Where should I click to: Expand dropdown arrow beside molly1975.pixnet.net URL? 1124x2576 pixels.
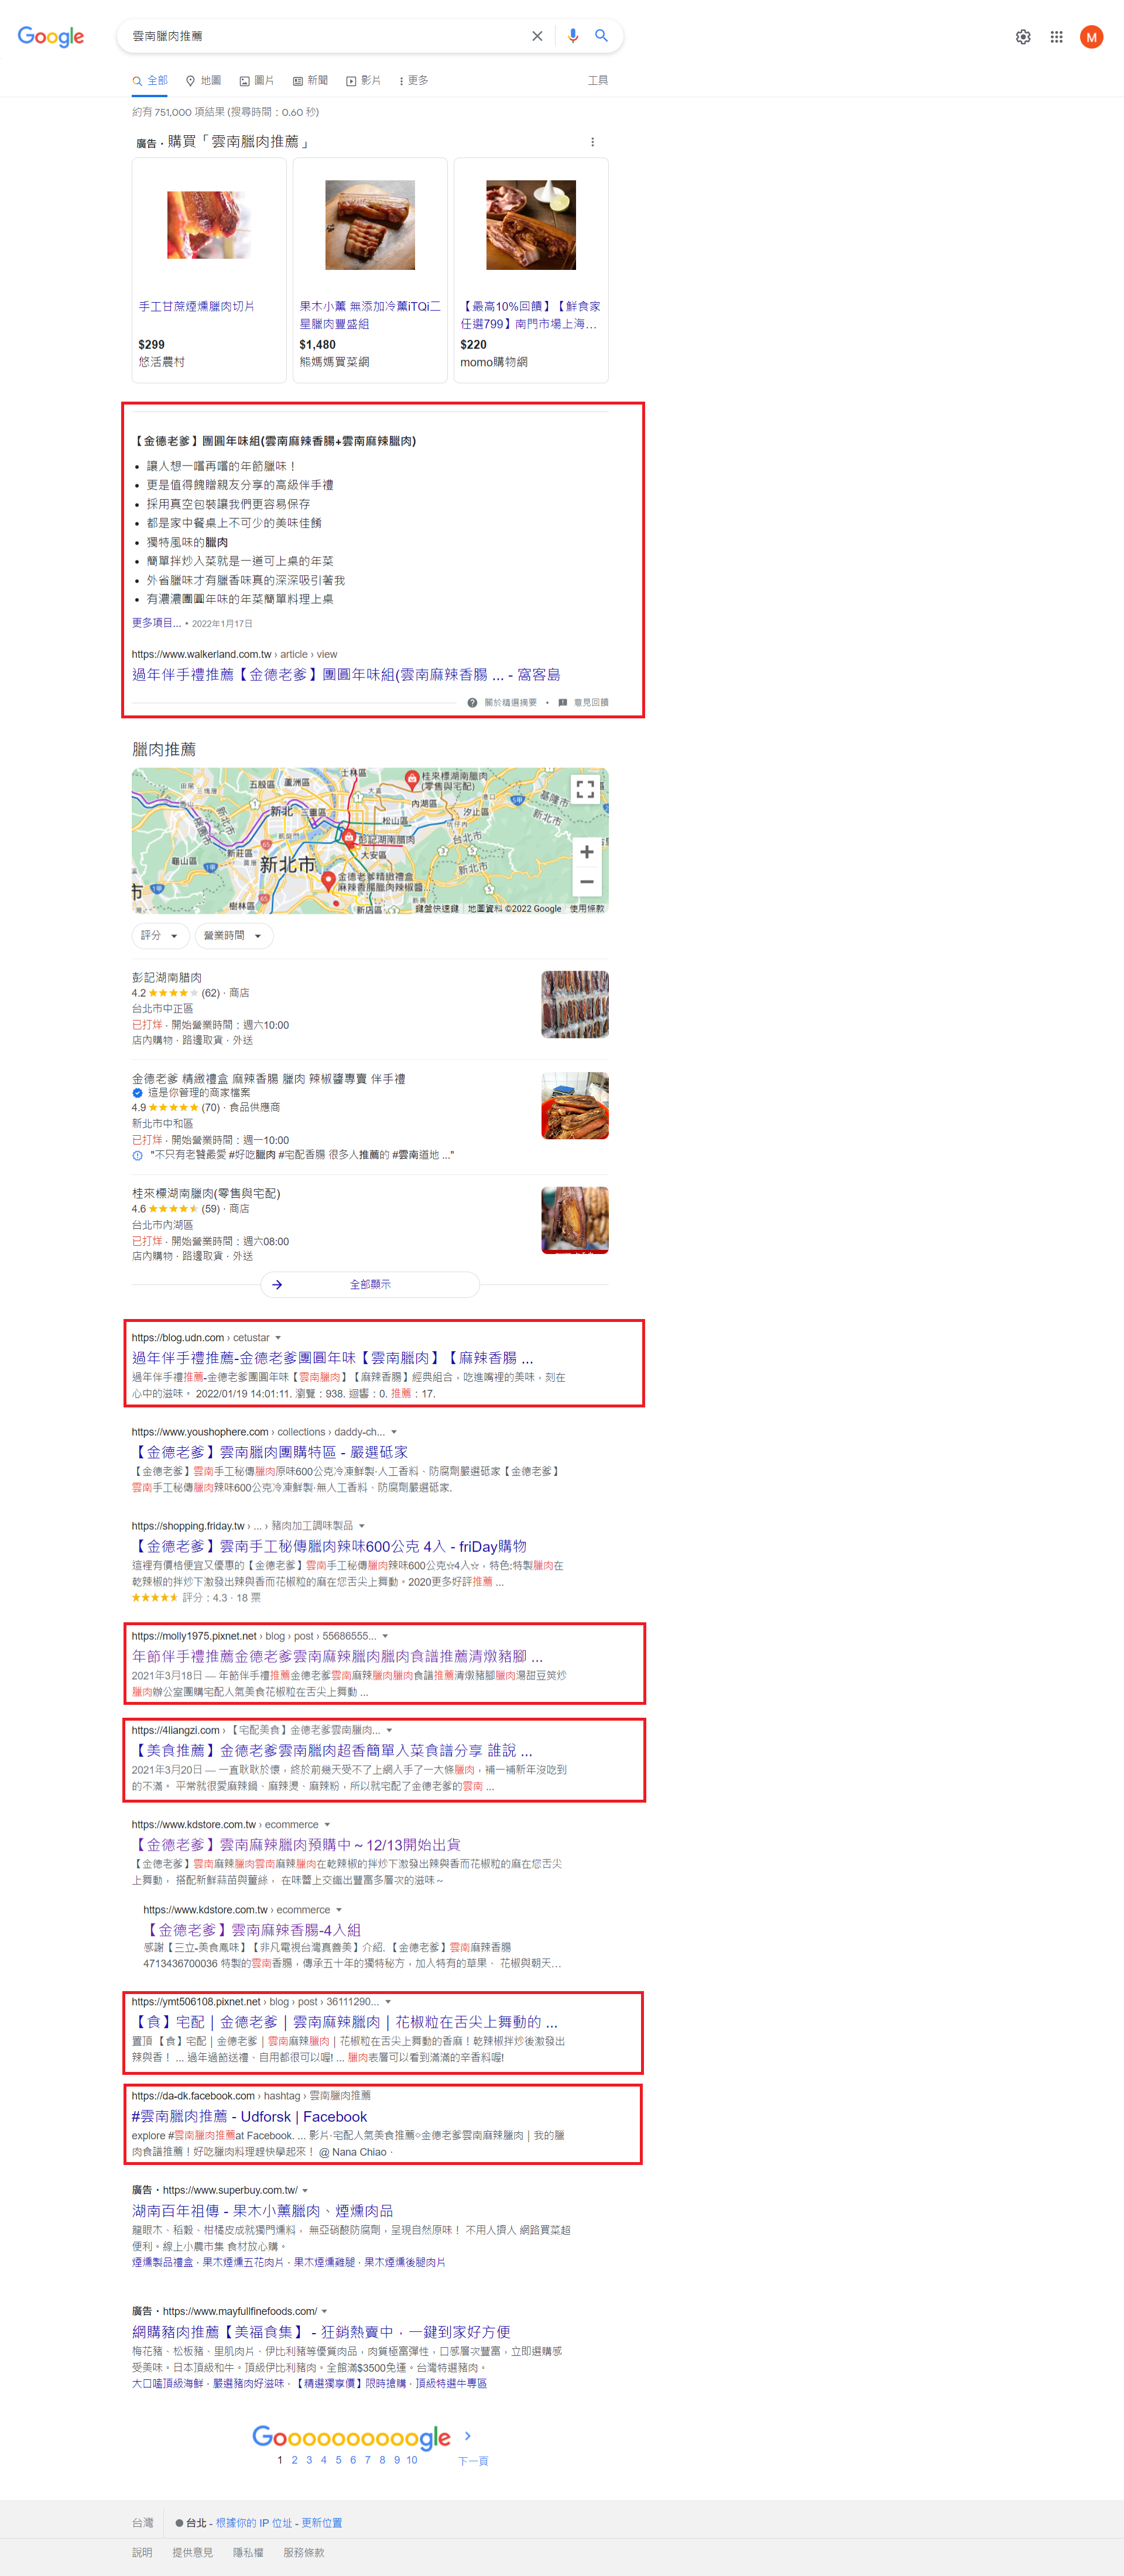click(x=385, y=1635)
